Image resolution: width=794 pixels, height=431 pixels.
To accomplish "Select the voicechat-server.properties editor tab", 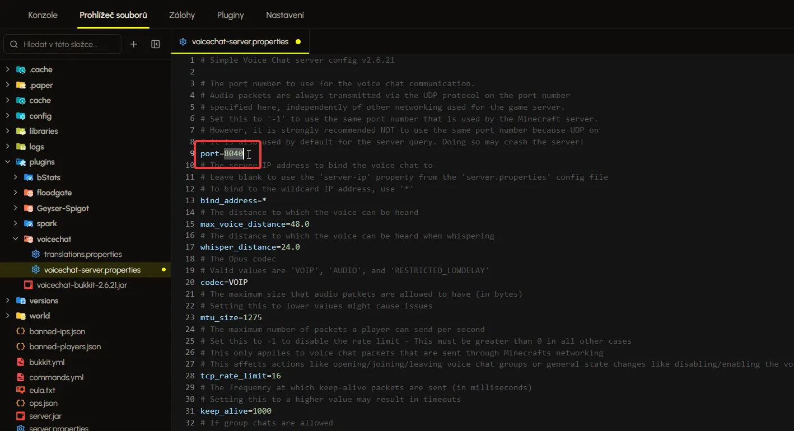I will (240, 41).
